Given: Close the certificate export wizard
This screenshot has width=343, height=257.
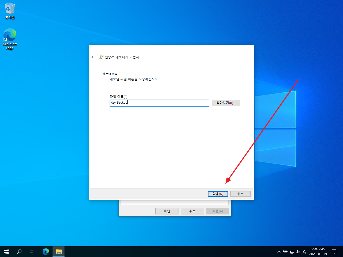Looking at the screenshot, I should point(249,49).
